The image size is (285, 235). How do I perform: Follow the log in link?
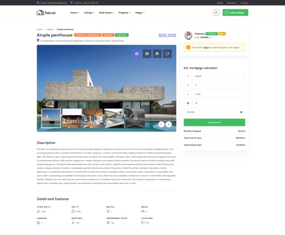(x=206, y=47)
